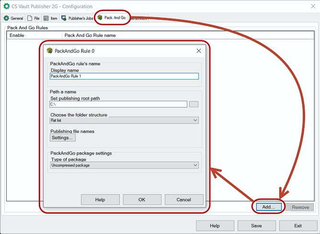Viewport: 320px width, 234px height.
Task: Save the configuration
Action: [x=257, y=226]
